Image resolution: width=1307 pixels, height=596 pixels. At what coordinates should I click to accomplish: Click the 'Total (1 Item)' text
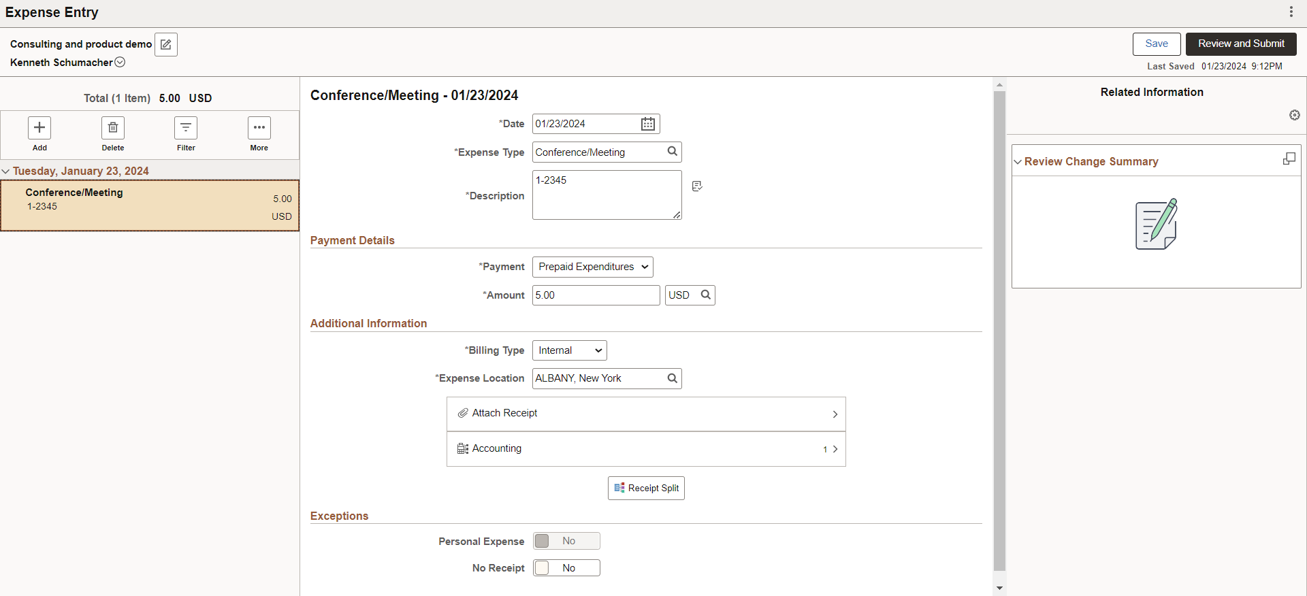point(117,98)
